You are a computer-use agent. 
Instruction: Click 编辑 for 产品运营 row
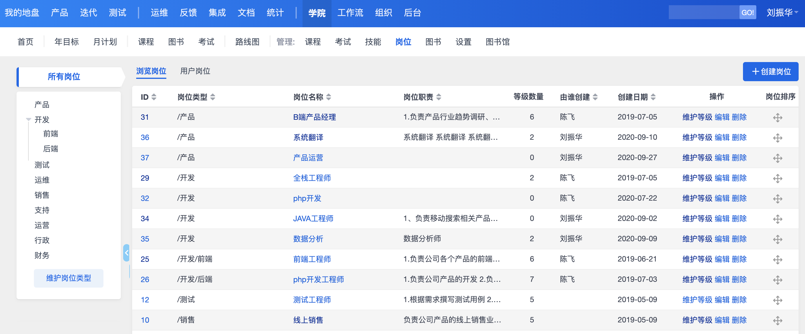tap(722, 158)
